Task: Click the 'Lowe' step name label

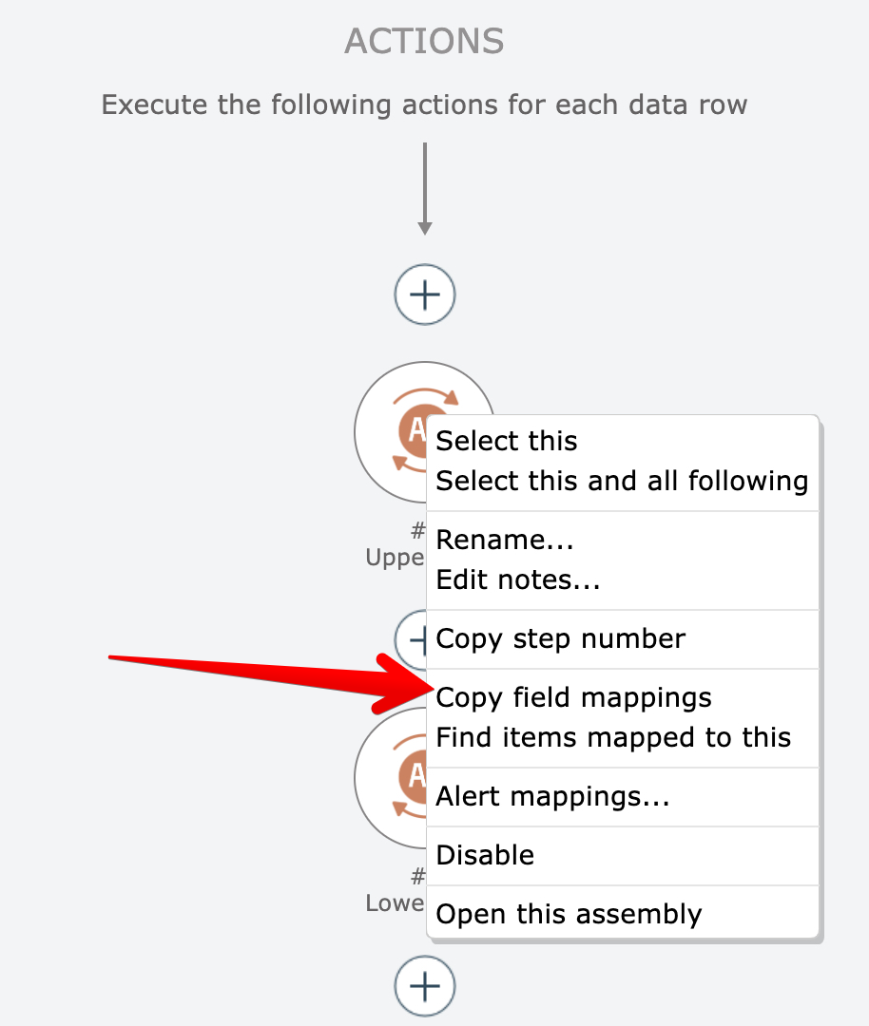Action: [395, 903]
